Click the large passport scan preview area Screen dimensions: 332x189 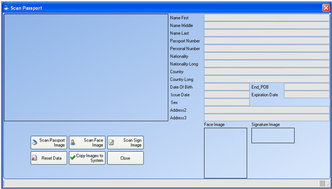(86, 67)
